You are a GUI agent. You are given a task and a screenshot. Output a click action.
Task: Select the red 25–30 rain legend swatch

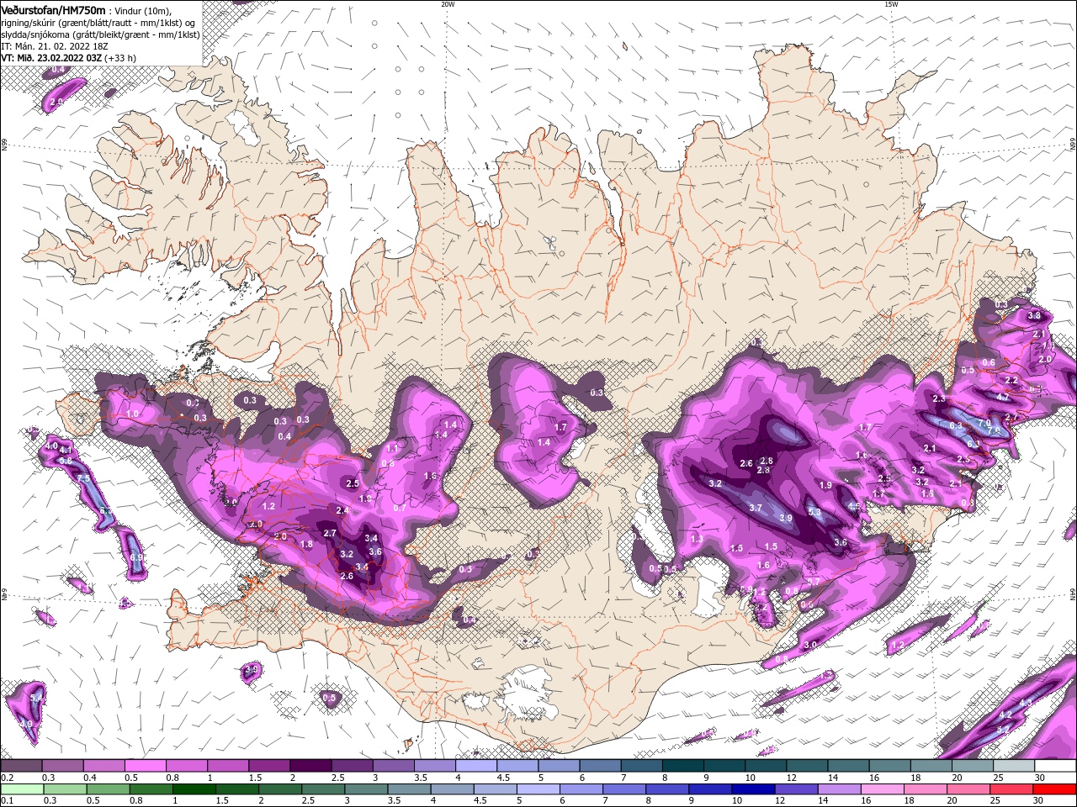[x=1011, y=789]
